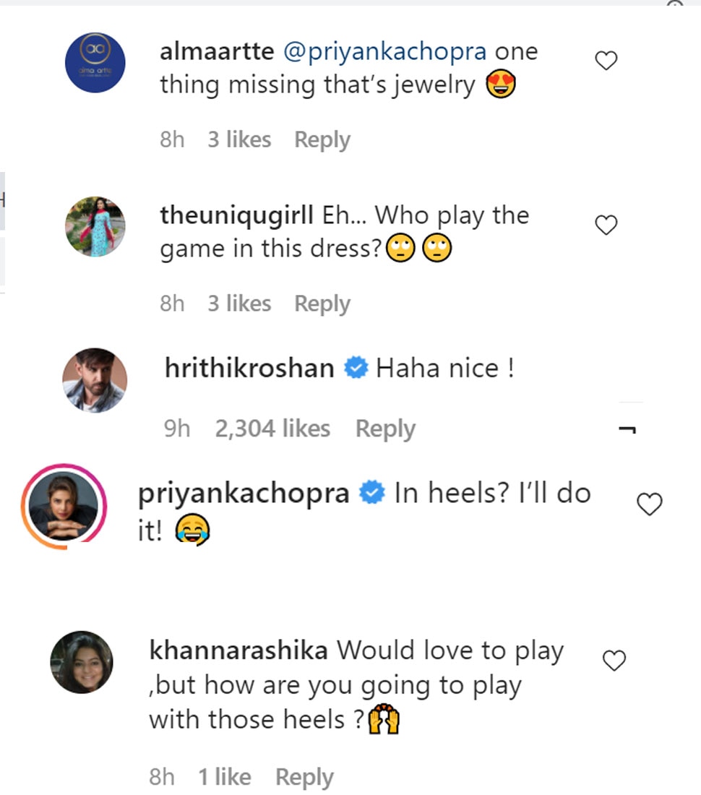Image resolution: width=701 pixels, height=795 pixels.
Task: Like theuniqugirll's comment with heart
Action: pyautogui.click(x=606, y=226)
